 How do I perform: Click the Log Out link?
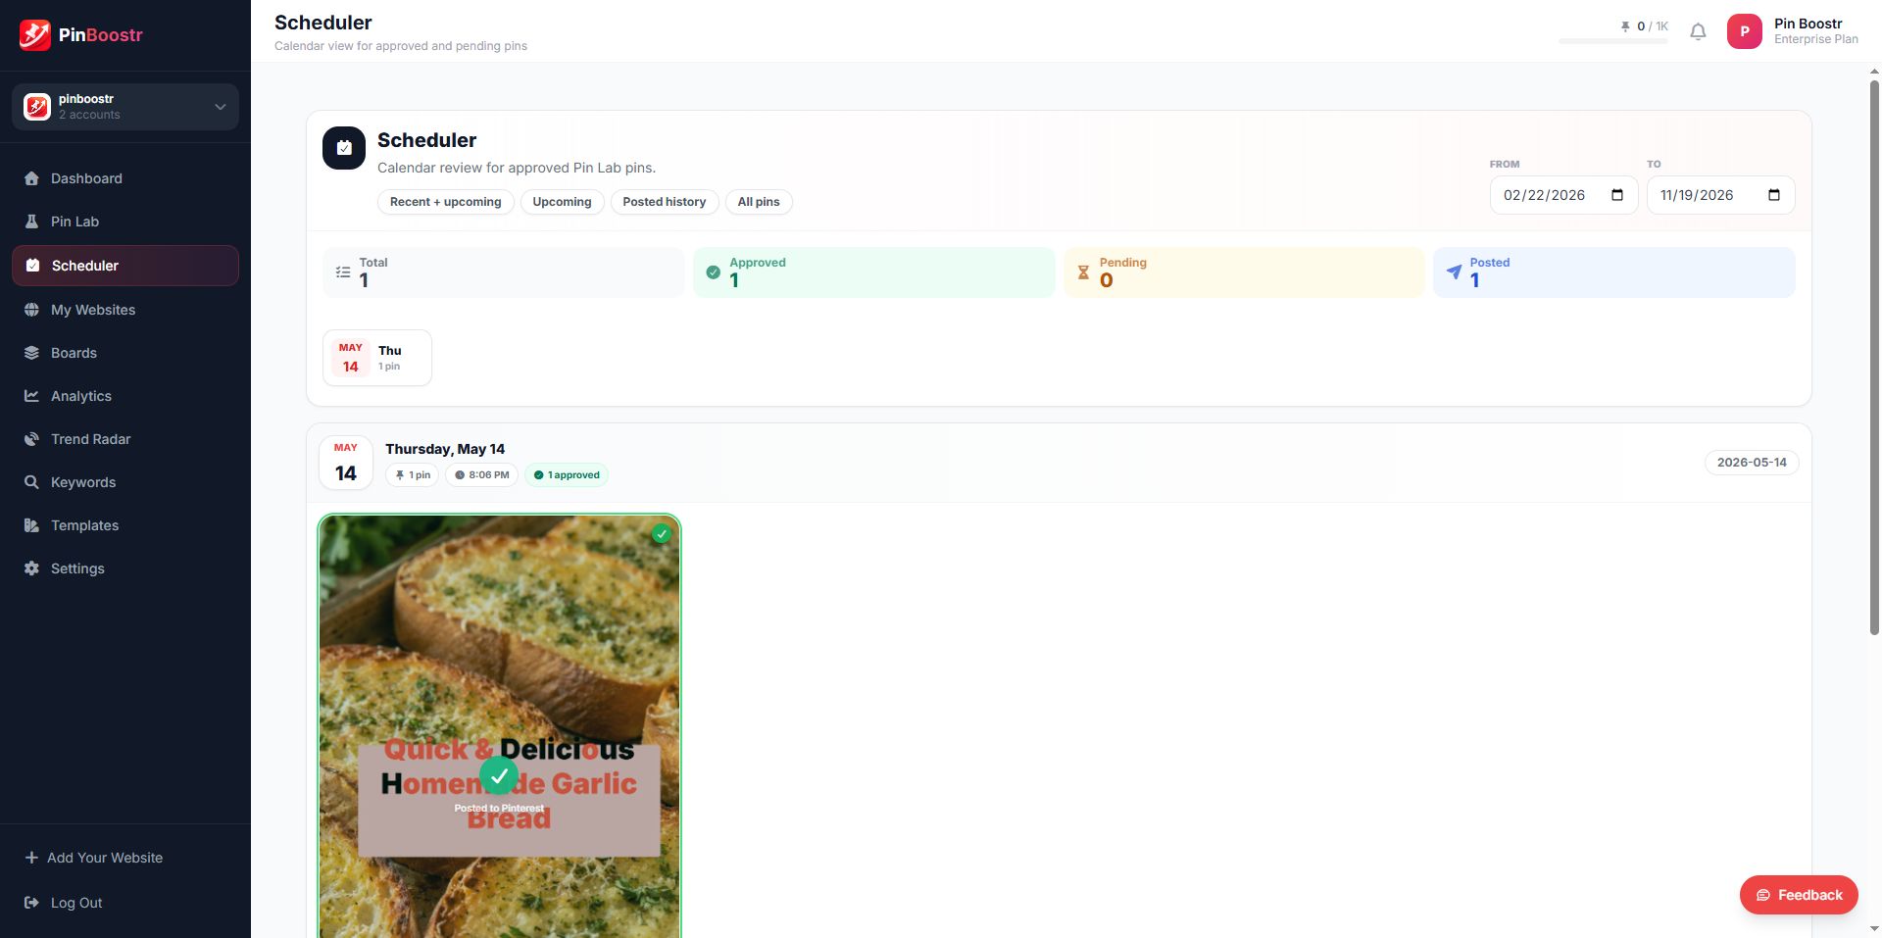(x=76, y=903)
